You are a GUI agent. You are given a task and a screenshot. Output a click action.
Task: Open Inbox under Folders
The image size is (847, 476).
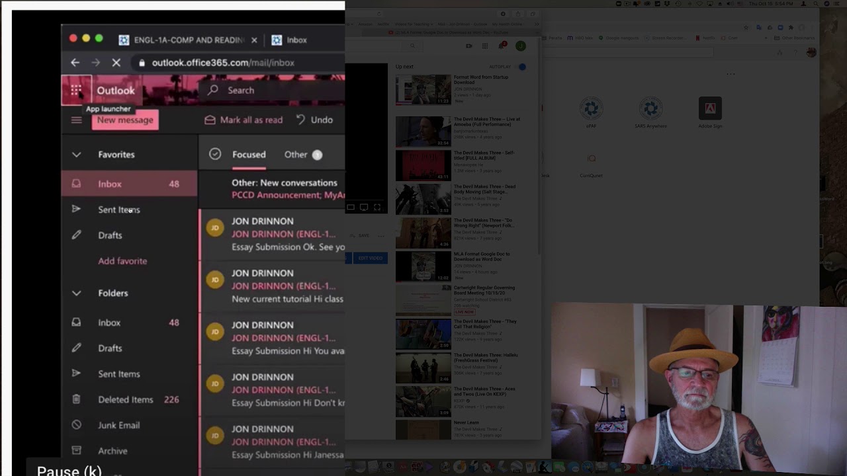click(x=130, y=323)
